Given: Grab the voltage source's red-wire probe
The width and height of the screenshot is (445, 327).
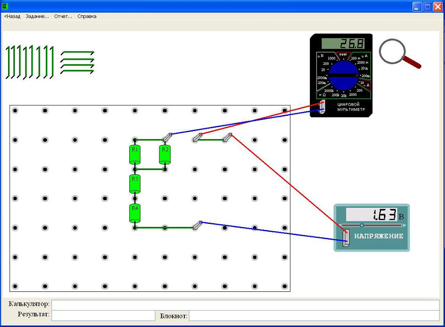Looking at the screenshot, I should click(x=227, y=137).
